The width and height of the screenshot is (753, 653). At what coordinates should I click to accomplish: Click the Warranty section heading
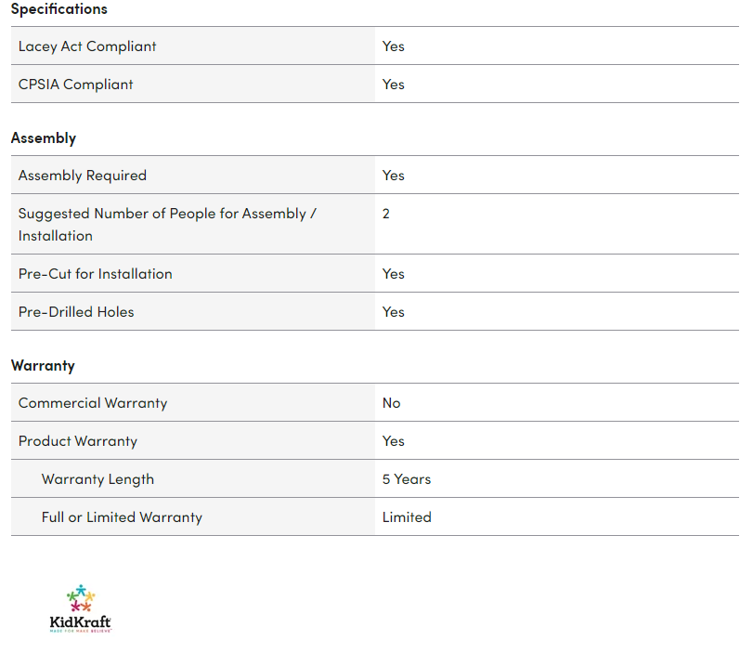[x=43, y=365]
